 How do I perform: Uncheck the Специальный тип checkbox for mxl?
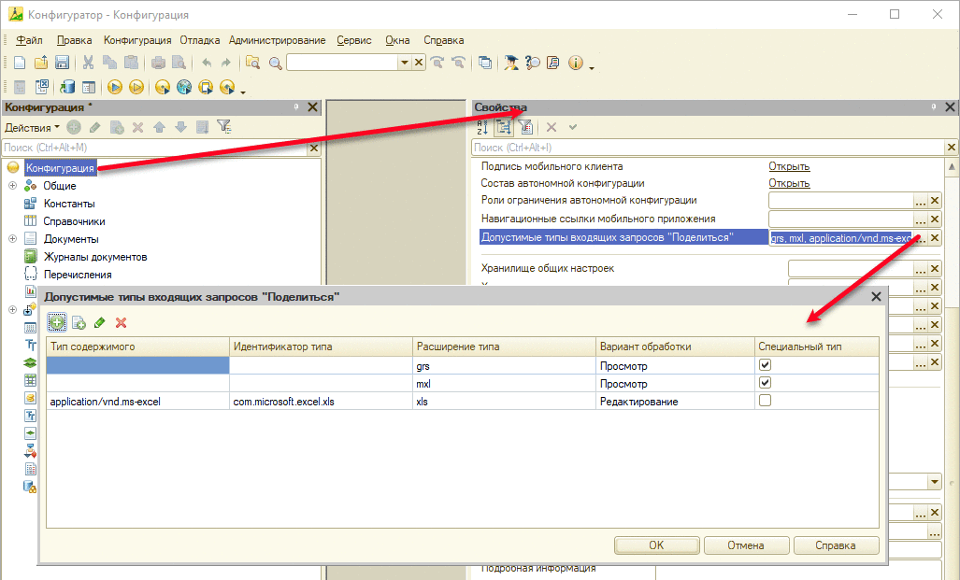pos(765,382)
